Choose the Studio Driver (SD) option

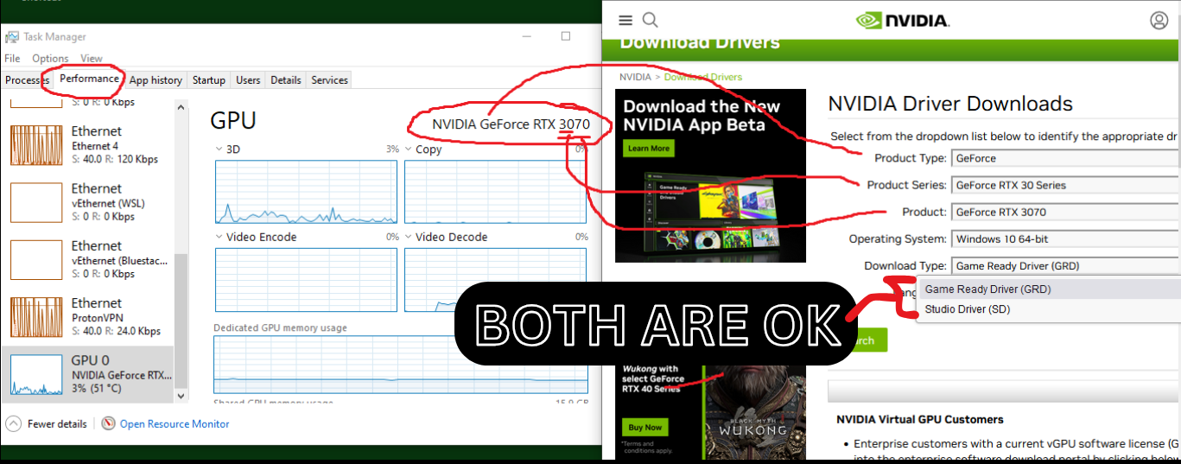click(1050, 309)
